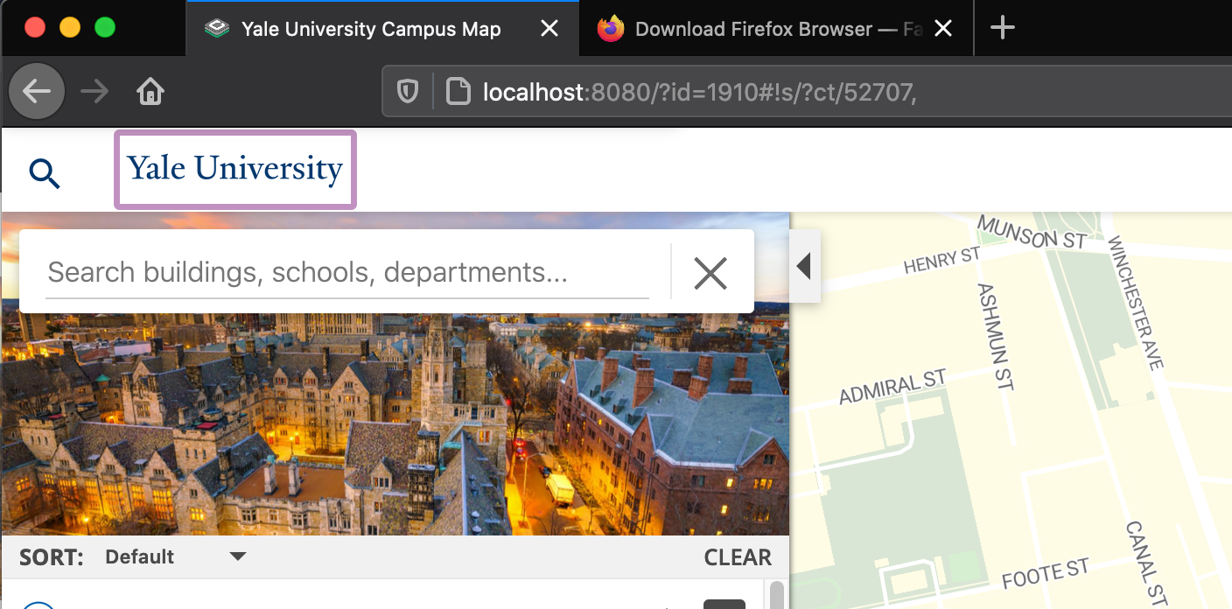Click the green macOS fullscreen button

(104, 27)
